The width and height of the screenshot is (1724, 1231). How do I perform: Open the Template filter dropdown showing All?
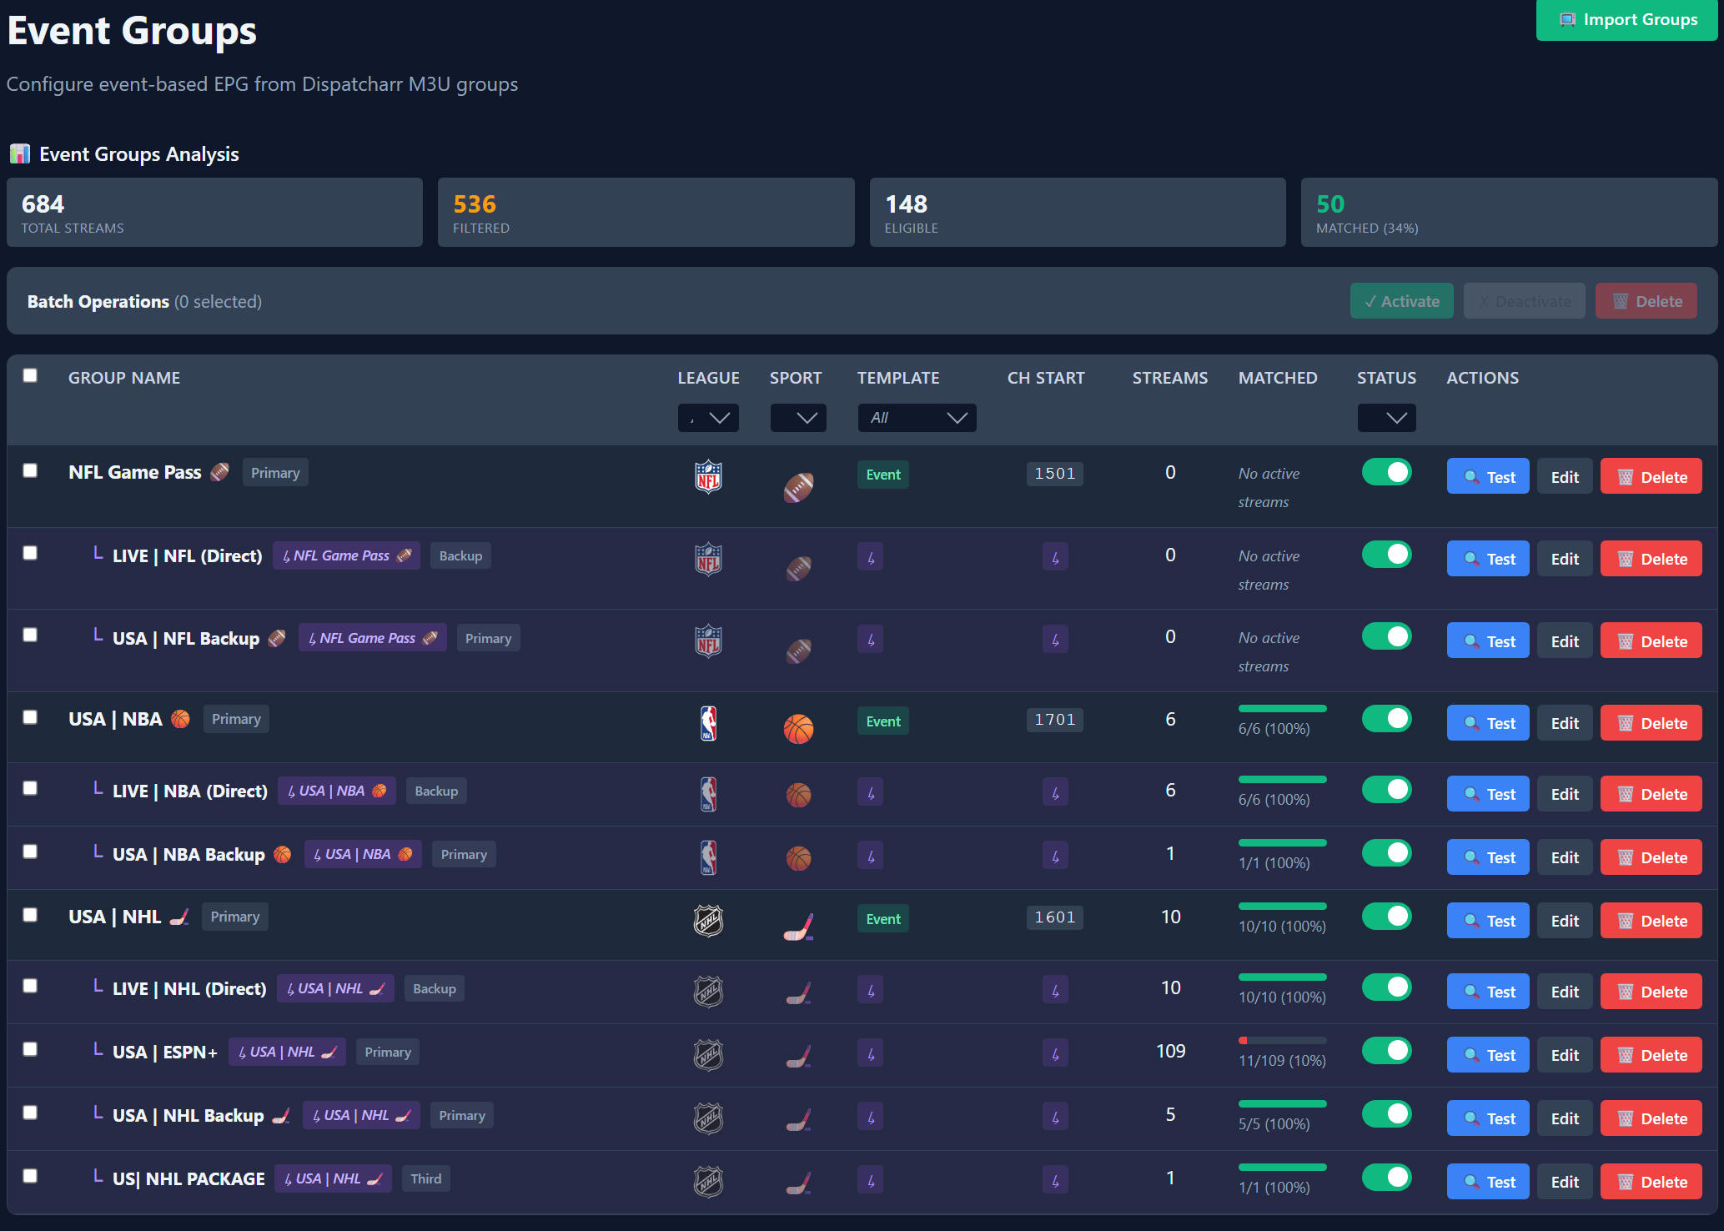[x=917, y=418]
